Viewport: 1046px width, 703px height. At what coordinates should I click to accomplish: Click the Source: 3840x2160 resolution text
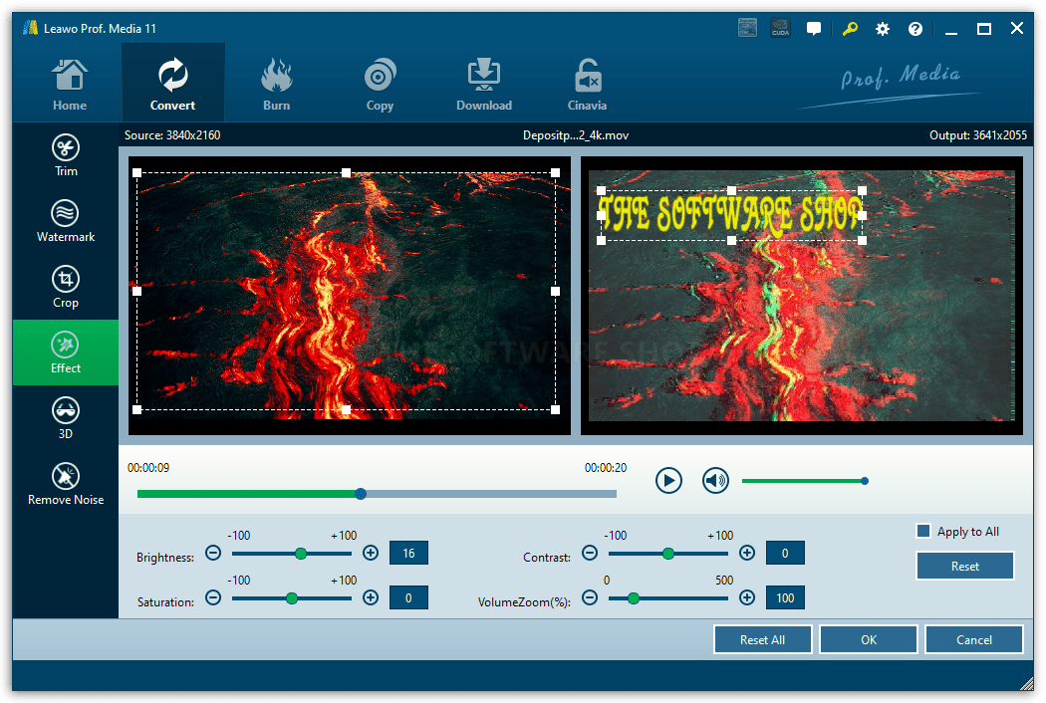(x=172, y=134)
